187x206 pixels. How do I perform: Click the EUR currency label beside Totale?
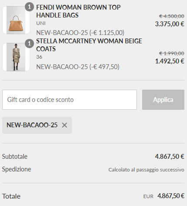148,196
